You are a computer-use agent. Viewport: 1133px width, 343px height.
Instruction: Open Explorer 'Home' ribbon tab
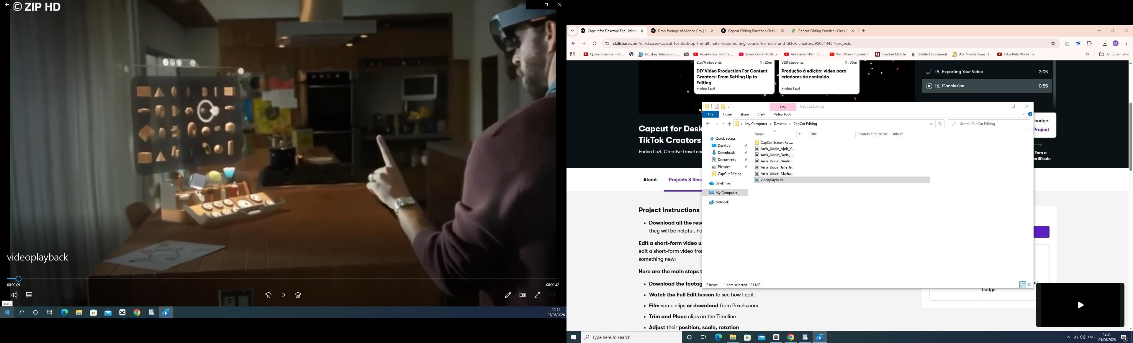[x=727, y=114]
